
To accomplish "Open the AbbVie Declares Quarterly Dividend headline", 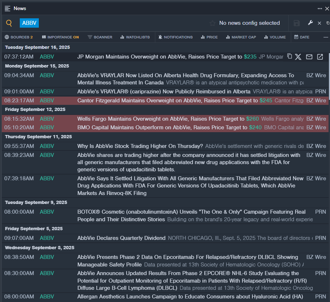I will pyautogui.click(x=122, y=238).
